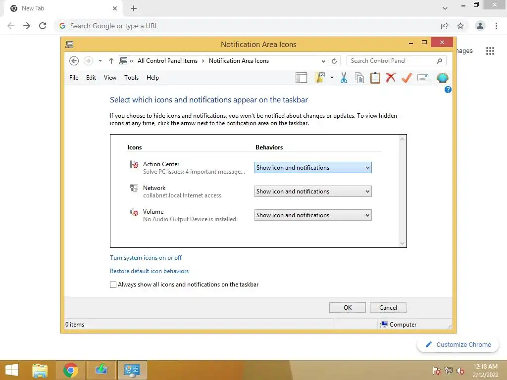Screen dimensions: 507x380
Task: Click the Properties toolbar icon
Action: [x=423, y=78]
